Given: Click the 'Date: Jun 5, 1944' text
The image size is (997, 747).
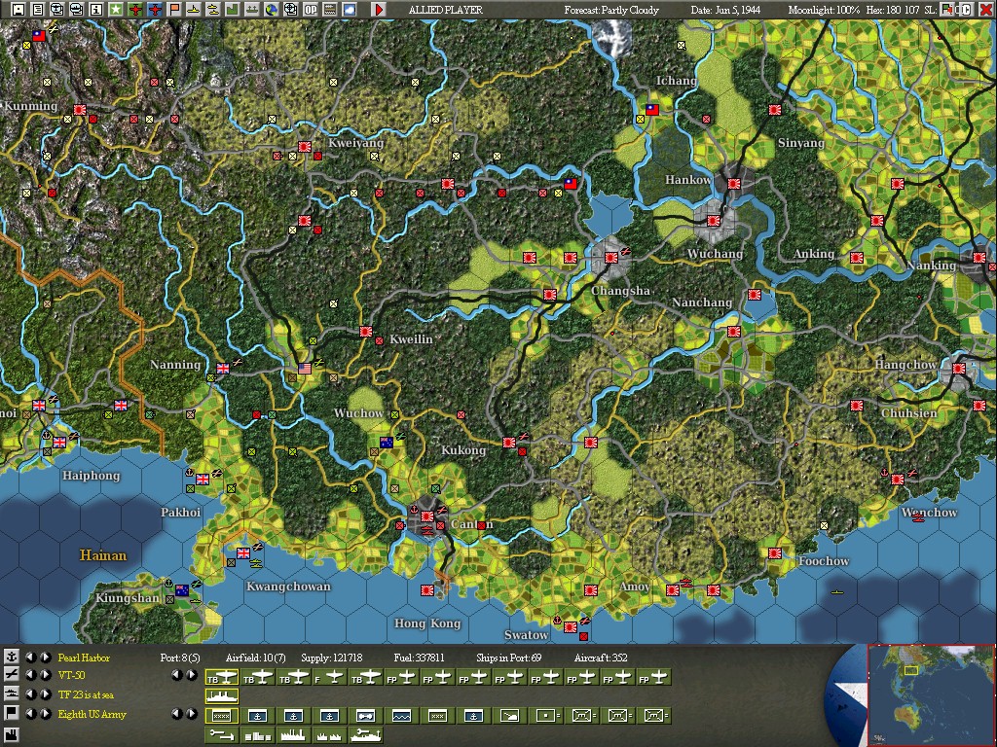Looking at the screenshot, I should pyautogui.click(x=724, y=10).
